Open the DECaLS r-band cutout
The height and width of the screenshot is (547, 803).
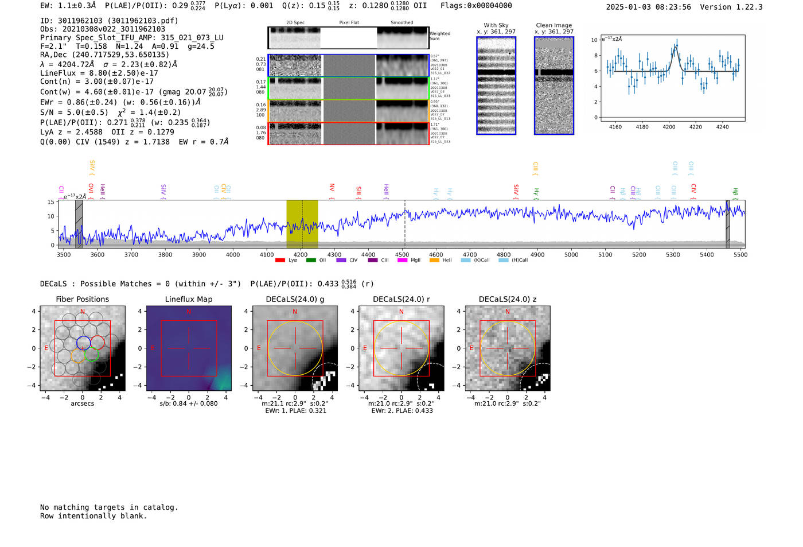pyautogui.click(x=402, y=348)
